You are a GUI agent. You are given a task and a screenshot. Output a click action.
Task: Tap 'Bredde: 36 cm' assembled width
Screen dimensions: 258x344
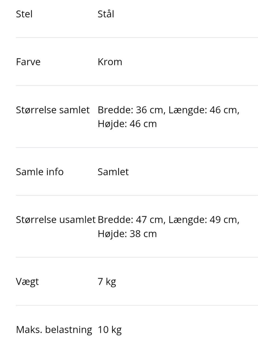[x=131, y=110]
